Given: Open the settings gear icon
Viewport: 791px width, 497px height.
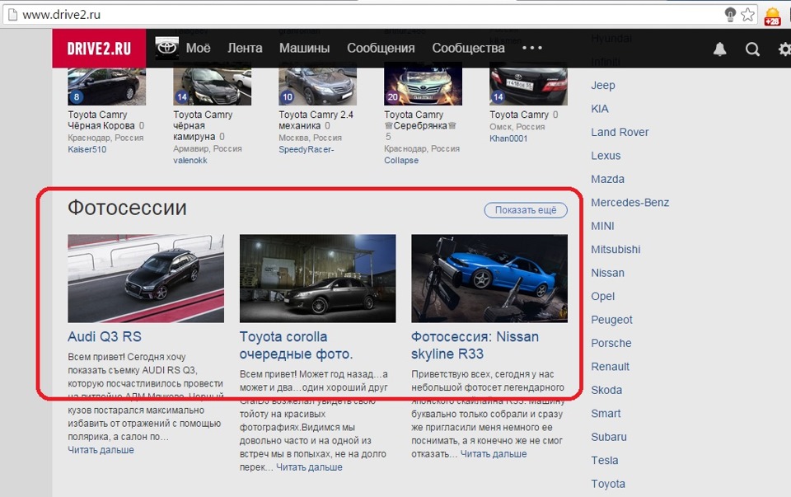Looking at the screenshot, I should (784, 49).
